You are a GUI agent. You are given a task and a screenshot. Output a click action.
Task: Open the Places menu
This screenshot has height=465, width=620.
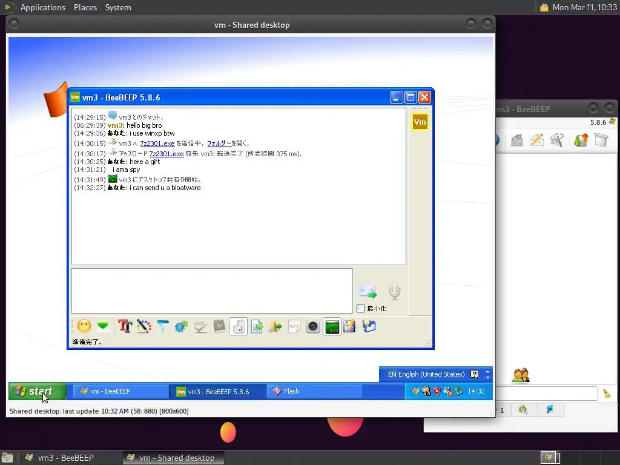(85, 7)
